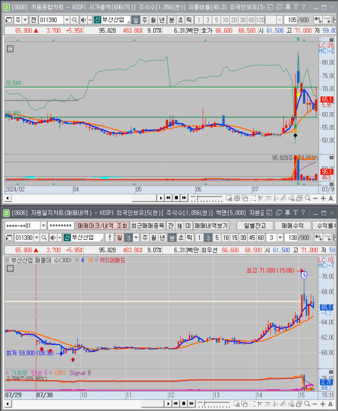Open interval dropdown left of 105/600 field
The width and height of the screenshot is (338, 411).
[x=280, y=20]
